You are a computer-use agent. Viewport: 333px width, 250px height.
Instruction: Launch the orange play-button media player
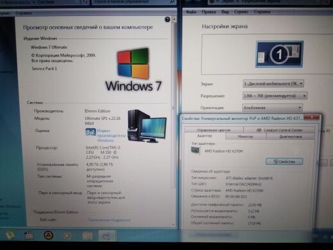pos(67,236)
